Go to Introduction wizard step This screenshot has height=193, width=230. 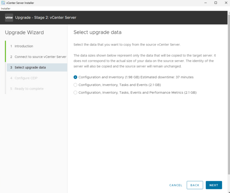coord(24,46)
